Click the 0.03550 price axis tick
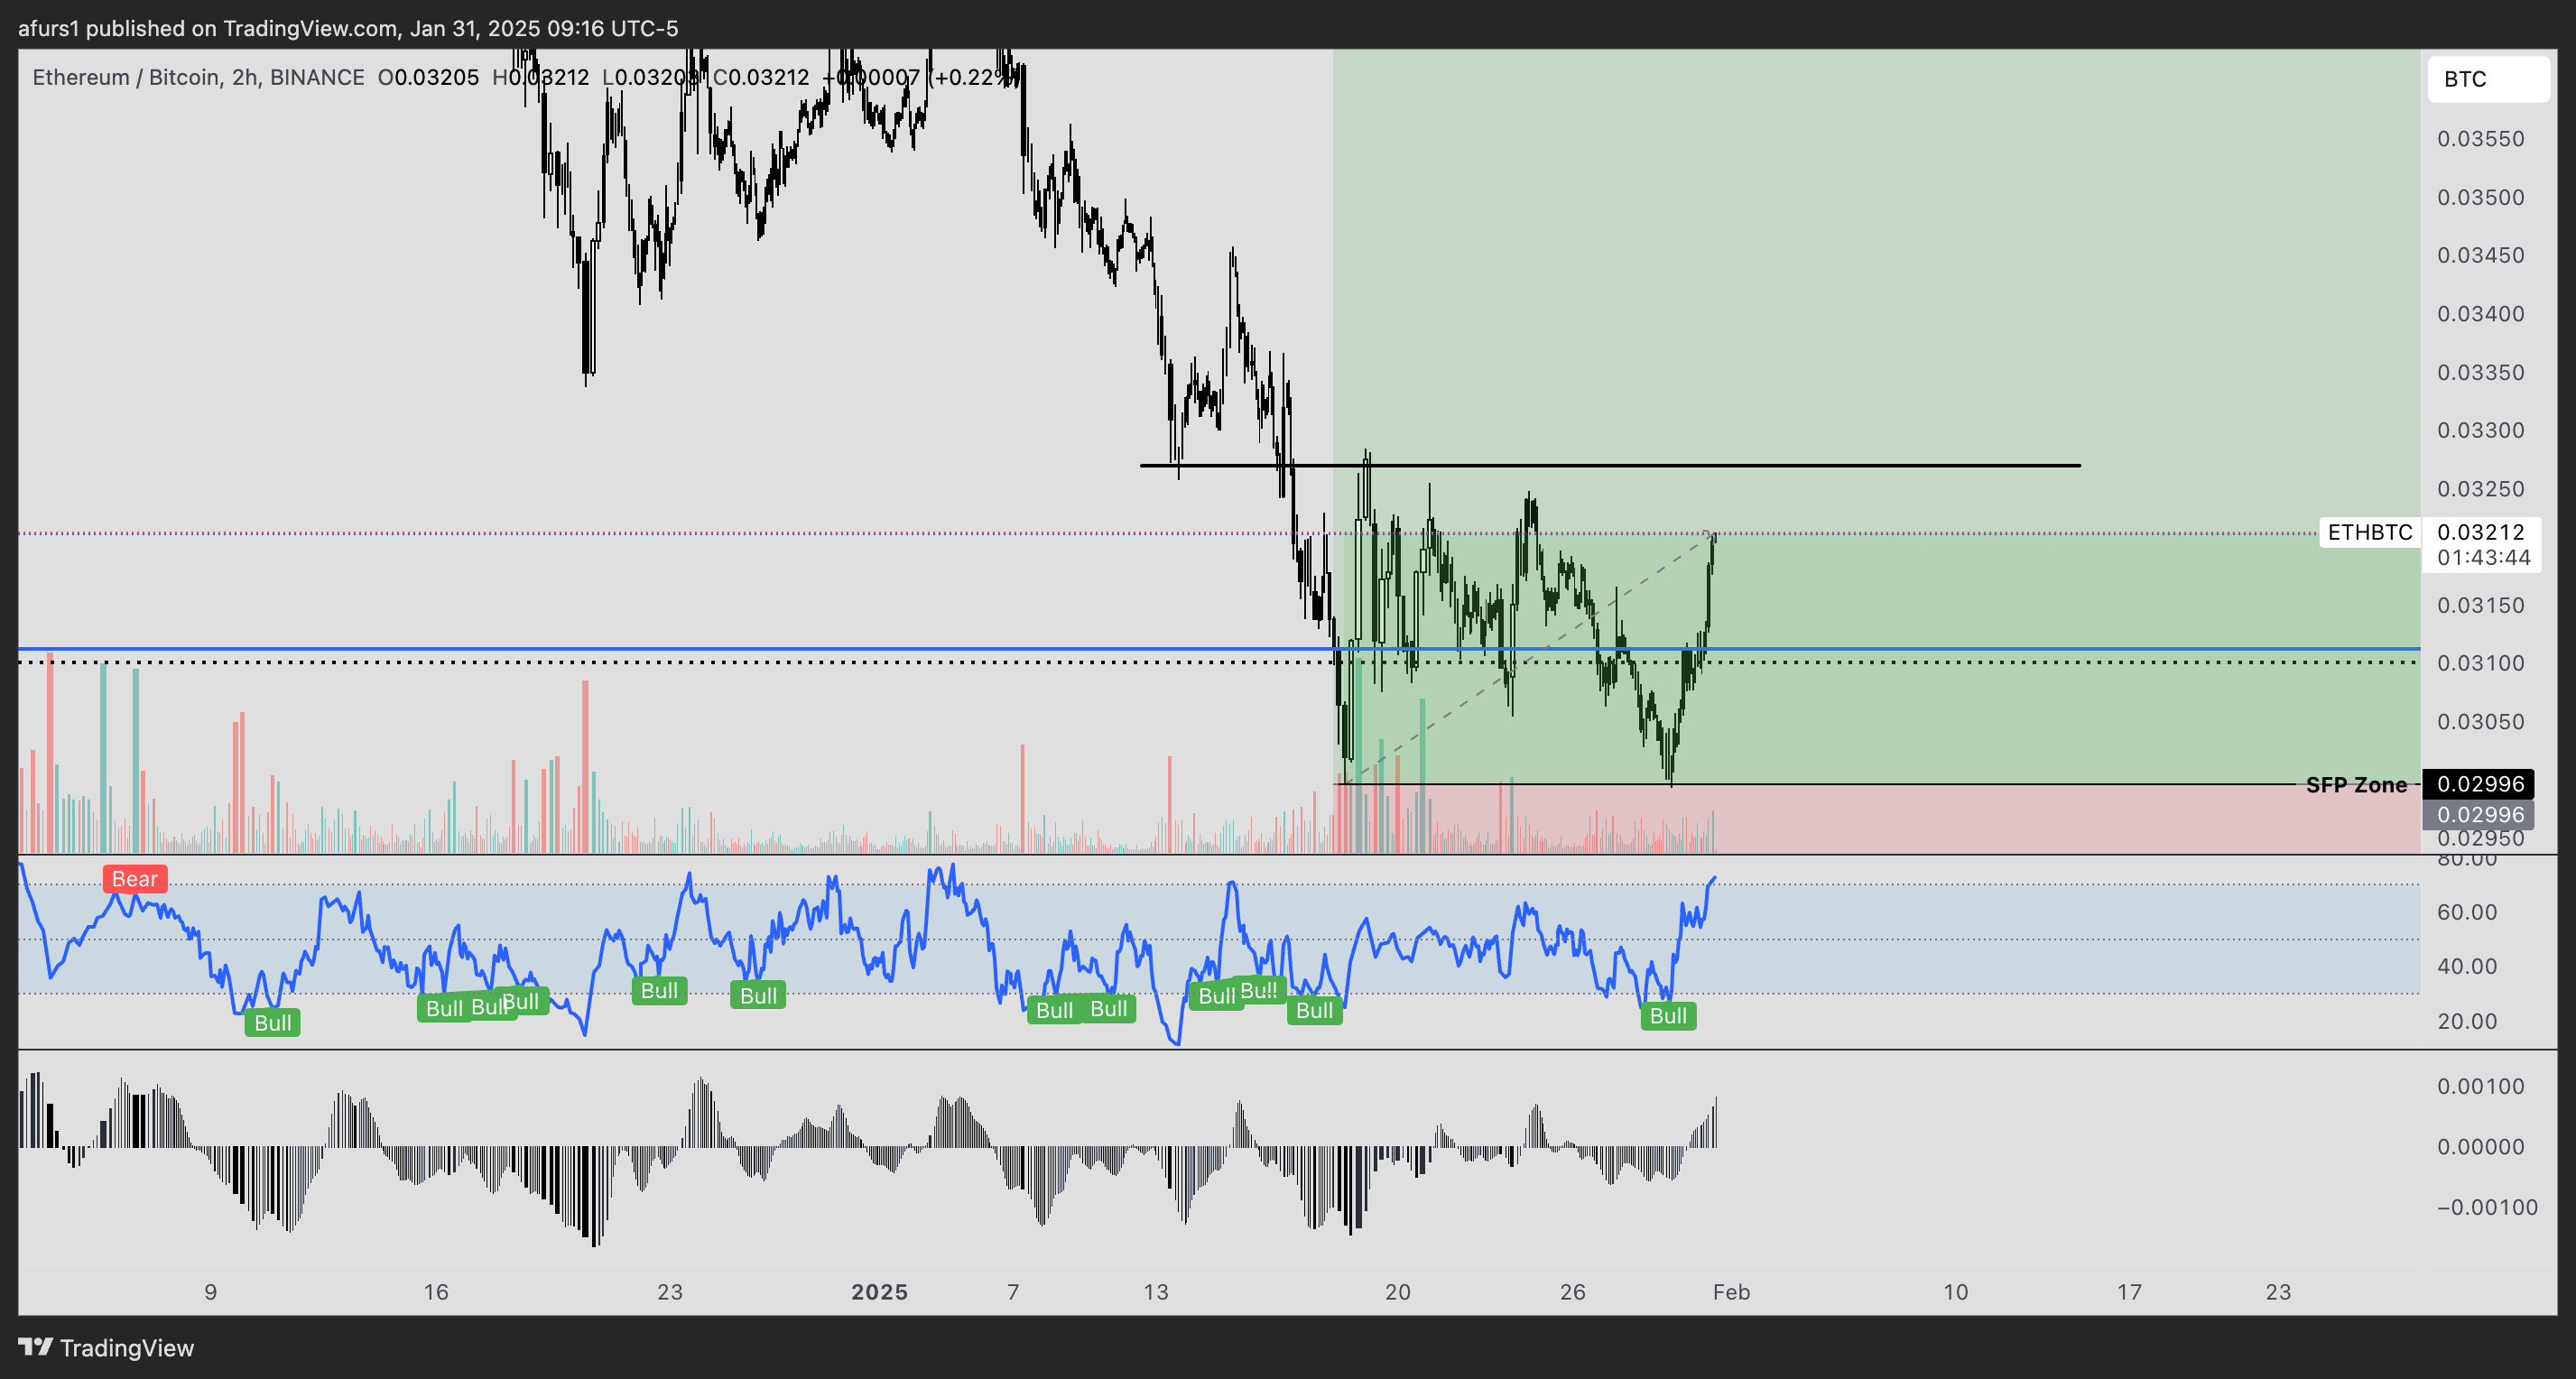This screenshot has width=2576, height=1379. pos(2480,139)
